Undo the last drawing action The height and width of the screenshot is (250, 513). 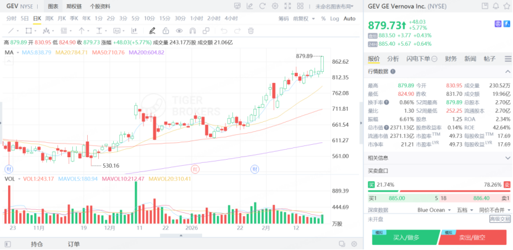click(224, 31)
